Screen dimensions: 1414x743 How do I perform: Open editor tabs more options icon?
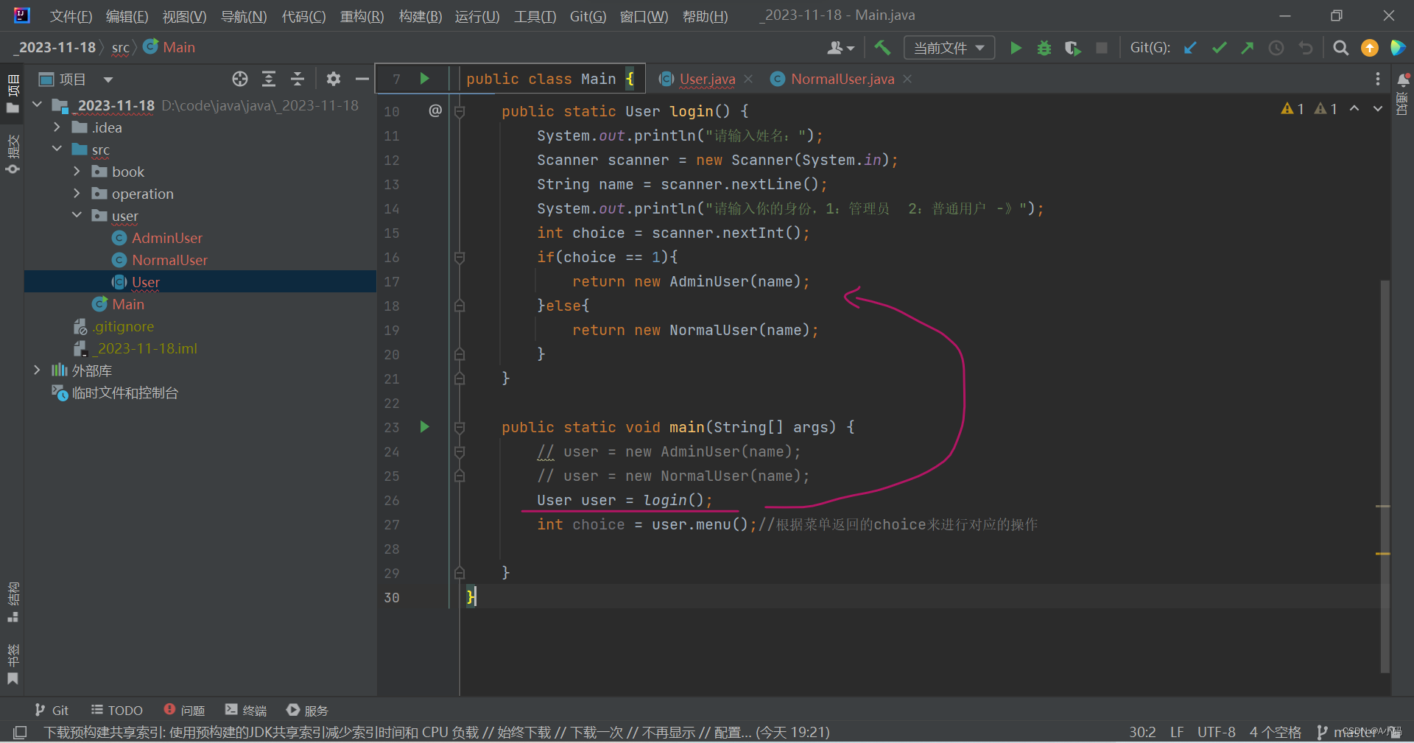tap(1378, 79)
